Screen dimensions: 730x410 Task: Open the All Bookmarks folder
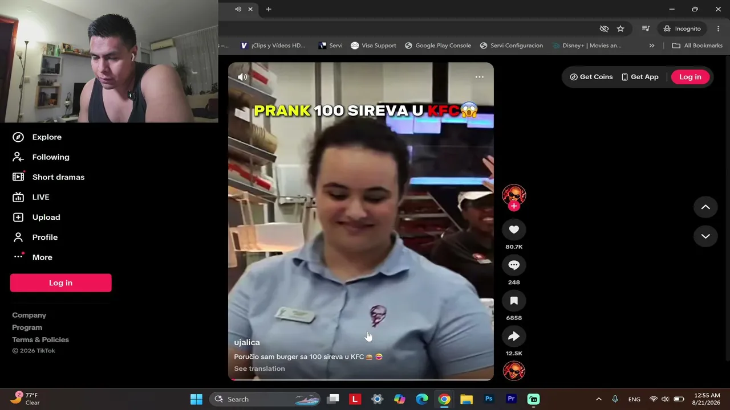697,46
